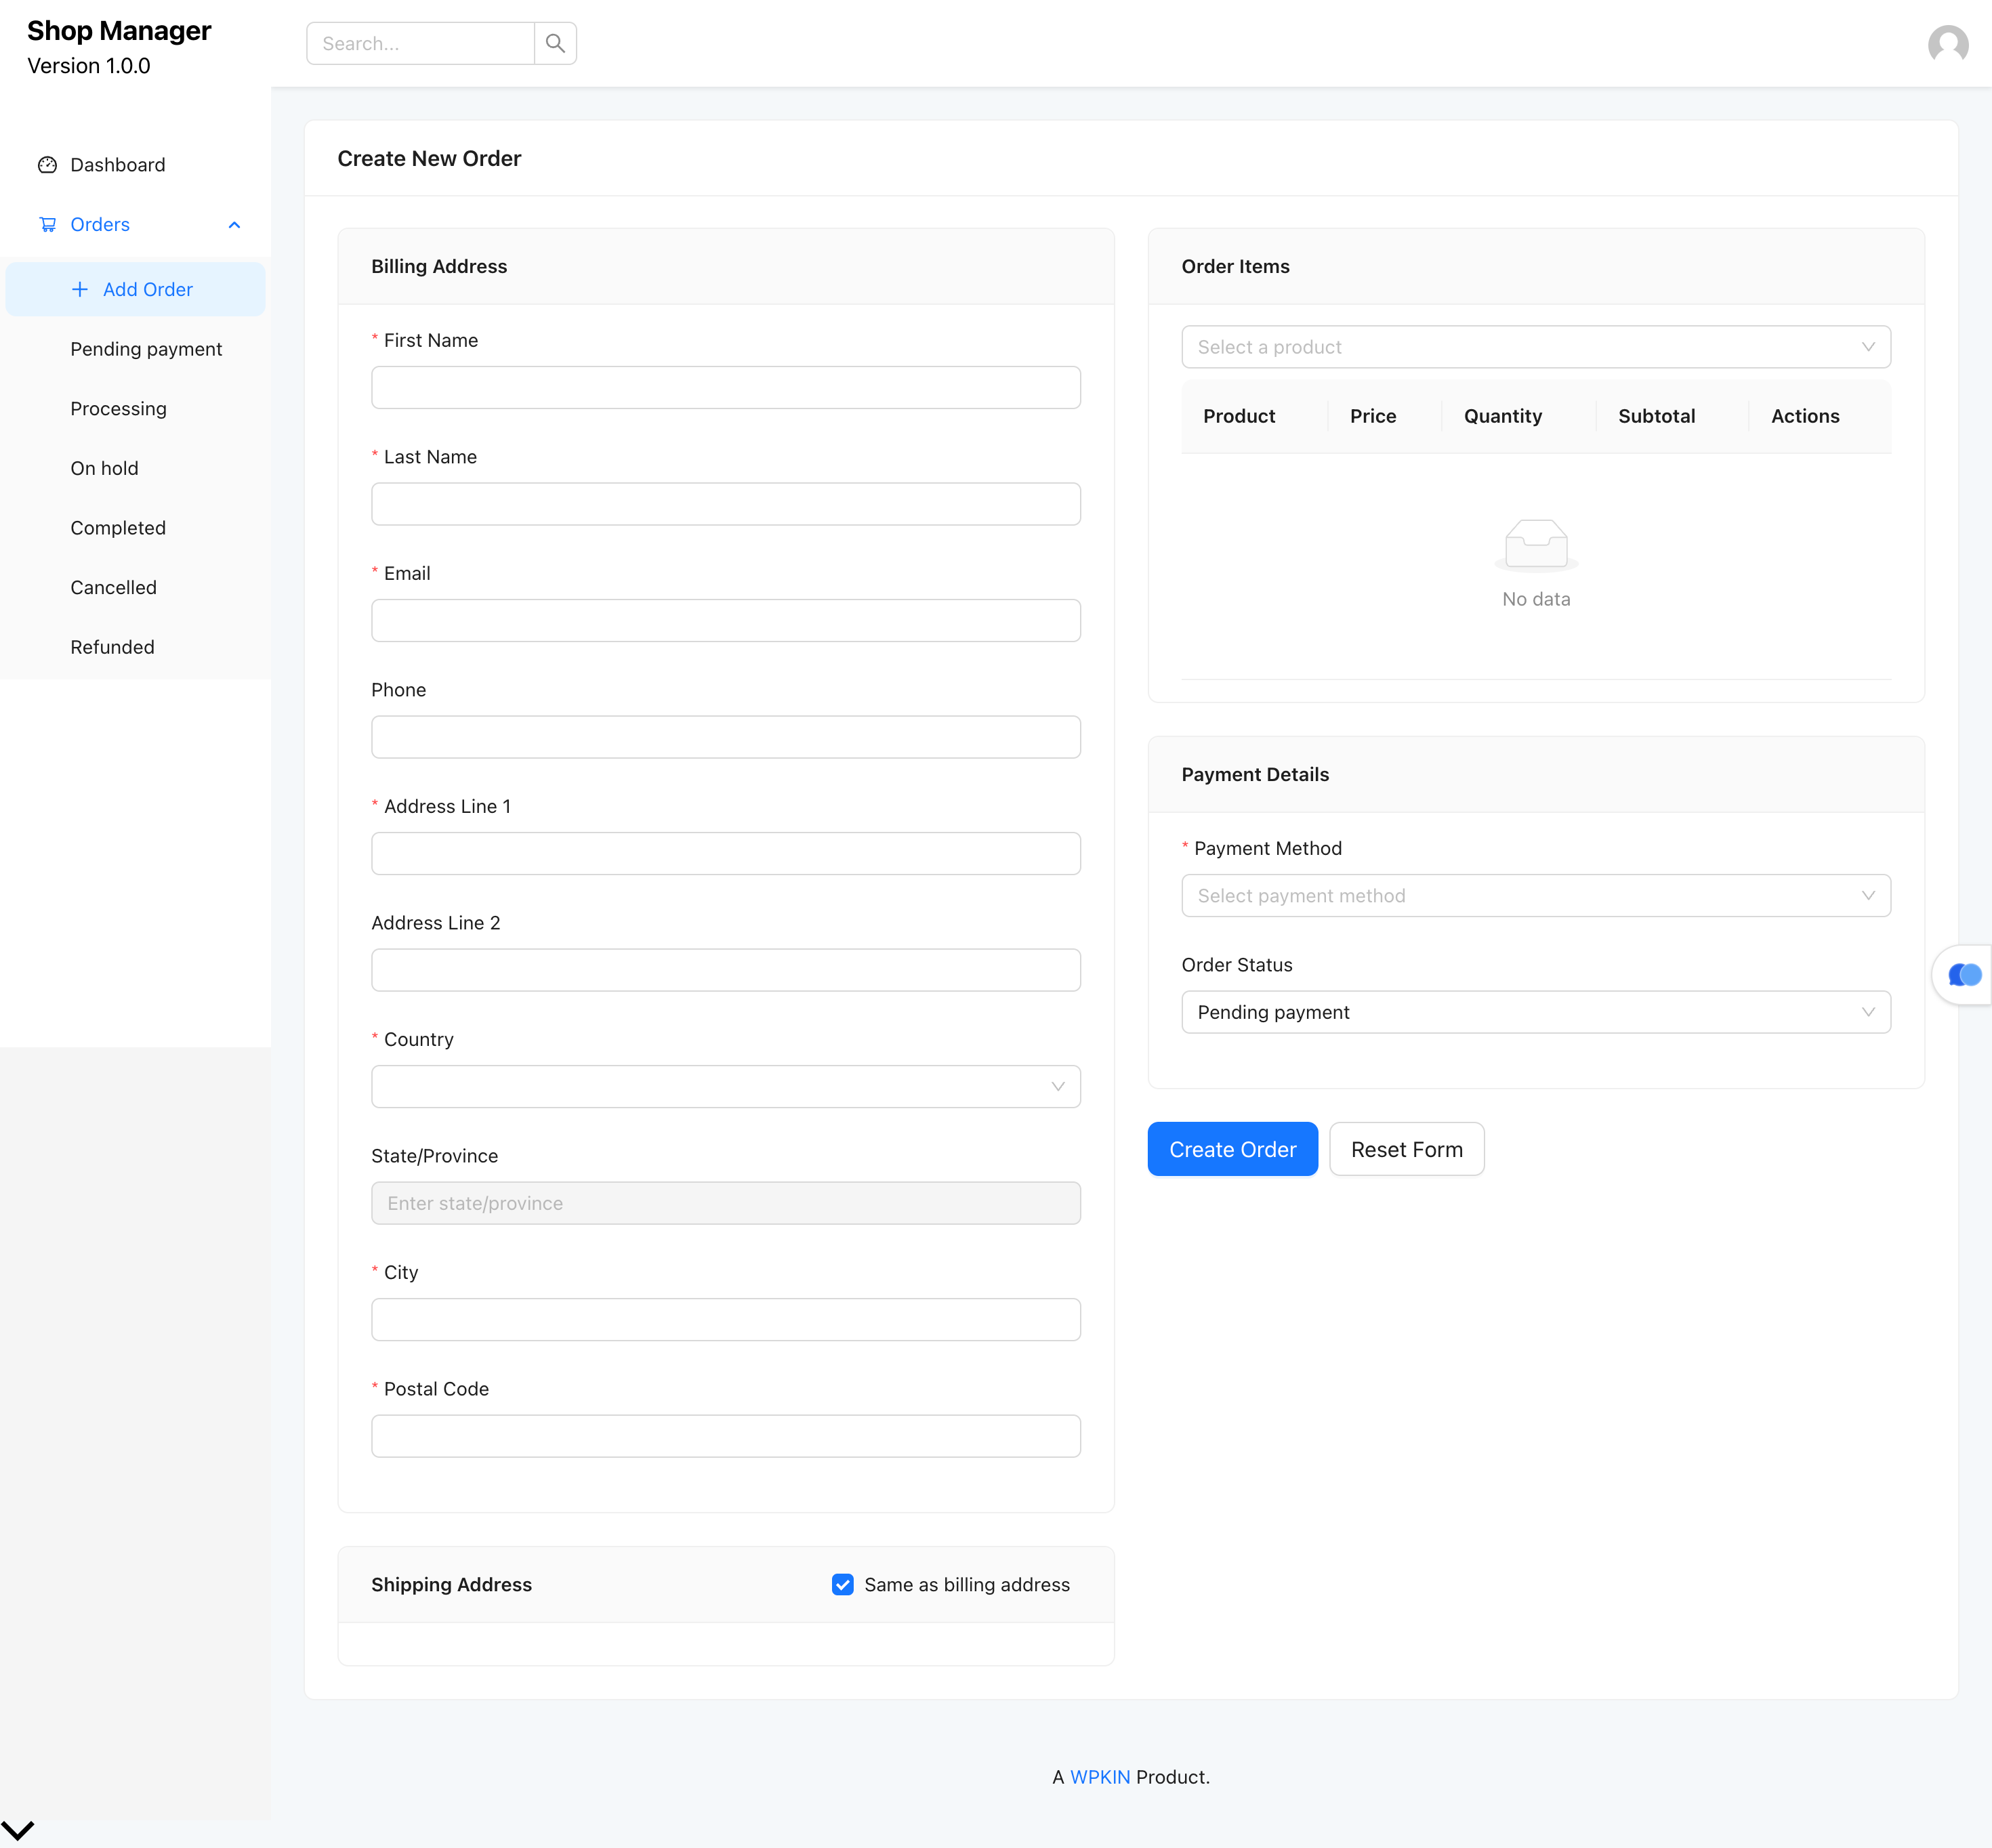This screenshot has height=1848, width=1992.
Task: Focus the First Name field
Action: (726, 387)
